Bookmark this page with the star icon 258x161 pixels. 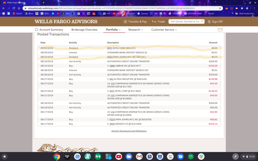point(220,8)
